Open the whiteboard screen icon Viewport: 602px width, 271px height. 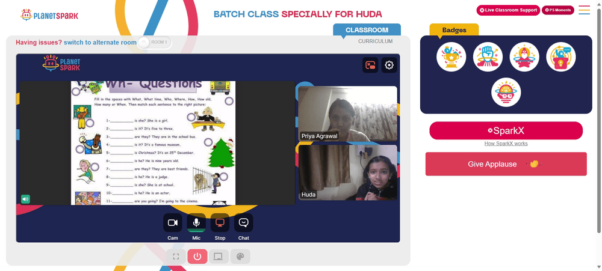pos(219,257)
